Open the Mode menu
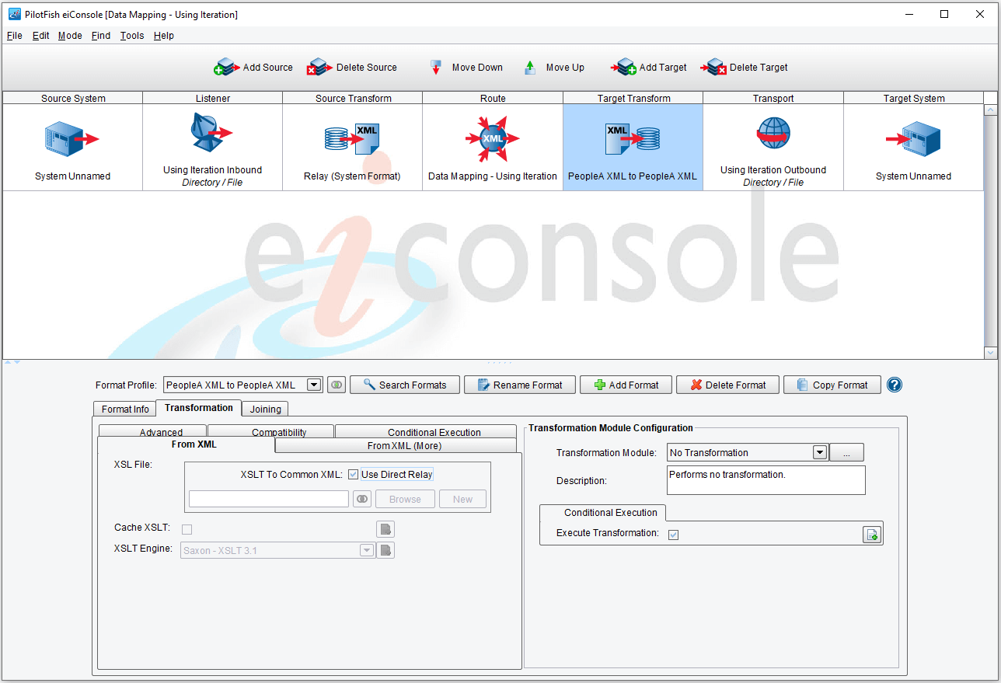The width and height of the screenshot is (1001, 683). click(x=70, y=36)
